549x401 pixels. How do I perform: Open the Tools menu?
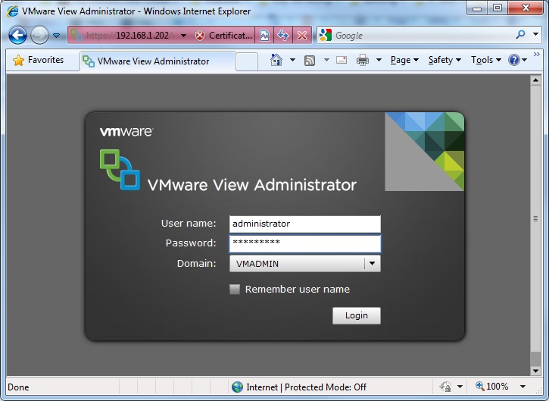click(x=485, y=61)
